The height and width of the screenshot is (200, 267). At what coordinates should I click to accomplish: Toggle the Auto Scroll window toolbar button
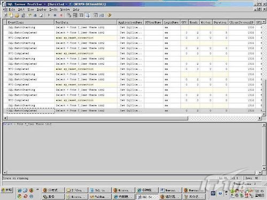[x=87, y=15]
